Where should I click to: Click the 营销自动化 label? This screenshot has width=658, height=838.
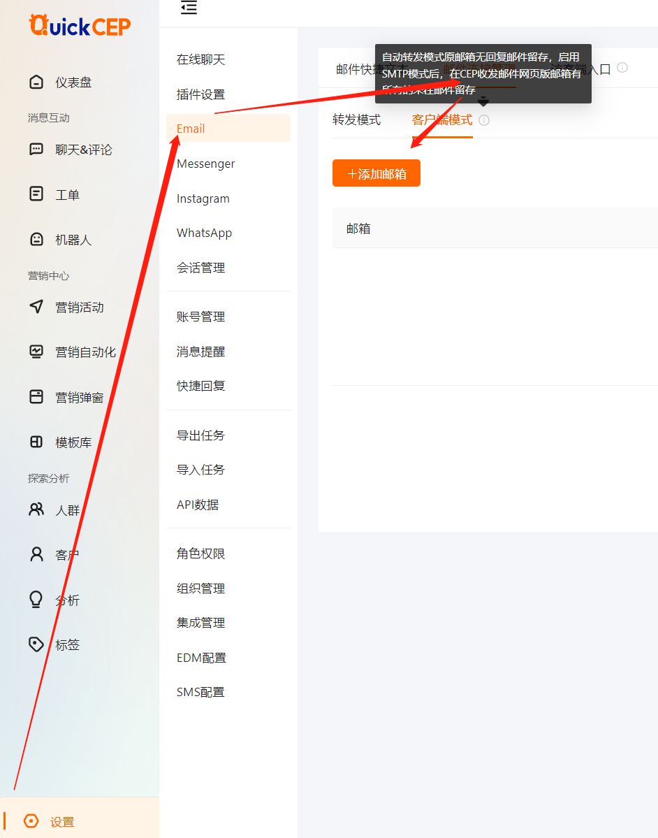(85, 352)
